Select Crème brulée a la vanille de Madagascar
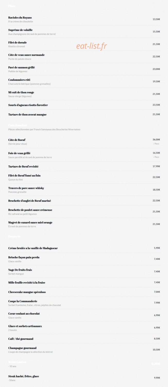 [33, 248]
